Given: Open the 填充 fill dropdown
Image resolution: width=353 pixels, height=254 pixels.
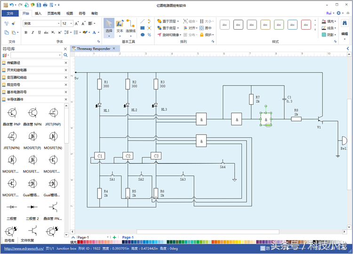Looking at the screenshot, I should tap(329, 21).
